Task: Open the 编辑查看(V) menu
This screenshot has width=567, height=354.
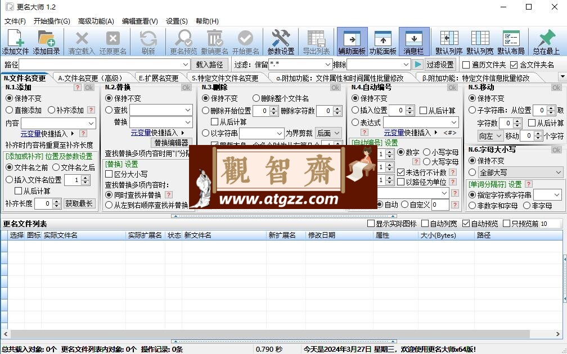Action: tap(140, 21)
